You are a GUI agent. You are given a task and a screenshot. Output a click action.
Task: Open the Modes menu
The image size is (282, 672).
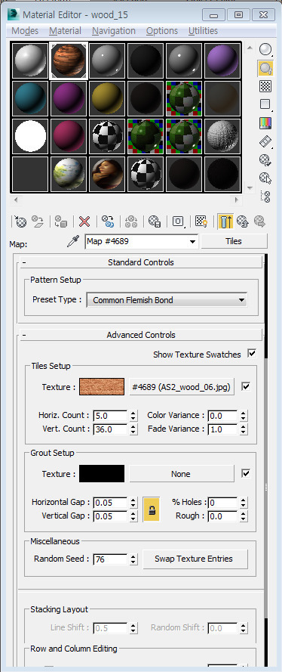pyautogui.click(x=25, y=31)
